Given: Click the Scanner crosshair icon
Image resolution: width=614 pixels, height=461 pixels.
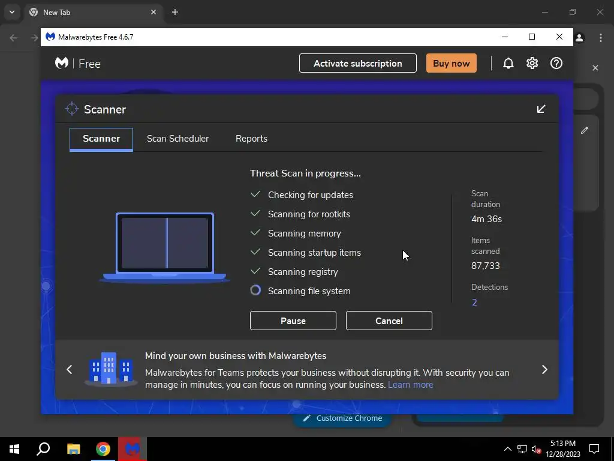Looking at the screenshot, I should (72, 109).
